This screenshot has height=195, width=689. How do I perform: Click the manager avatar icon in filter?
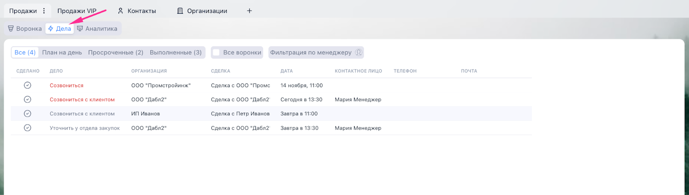pos(358,53)
